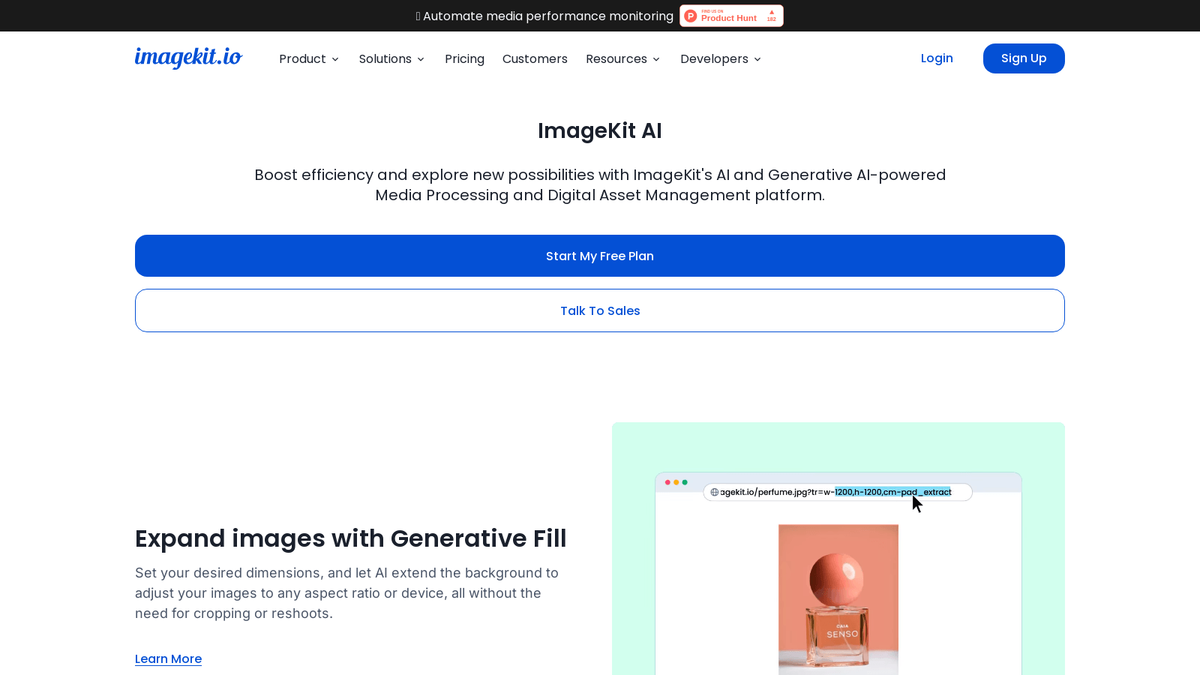The width and height of the screenshot is (1200, 675).
Task: Click the imagekit.io logo
Action: click(188, 58)
